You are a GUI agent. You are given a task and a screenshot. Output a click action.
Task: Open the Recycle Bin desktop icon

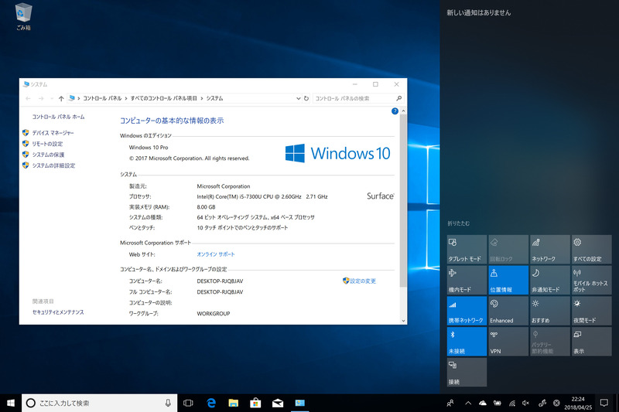pyautogui.click(x=23, y=16)
